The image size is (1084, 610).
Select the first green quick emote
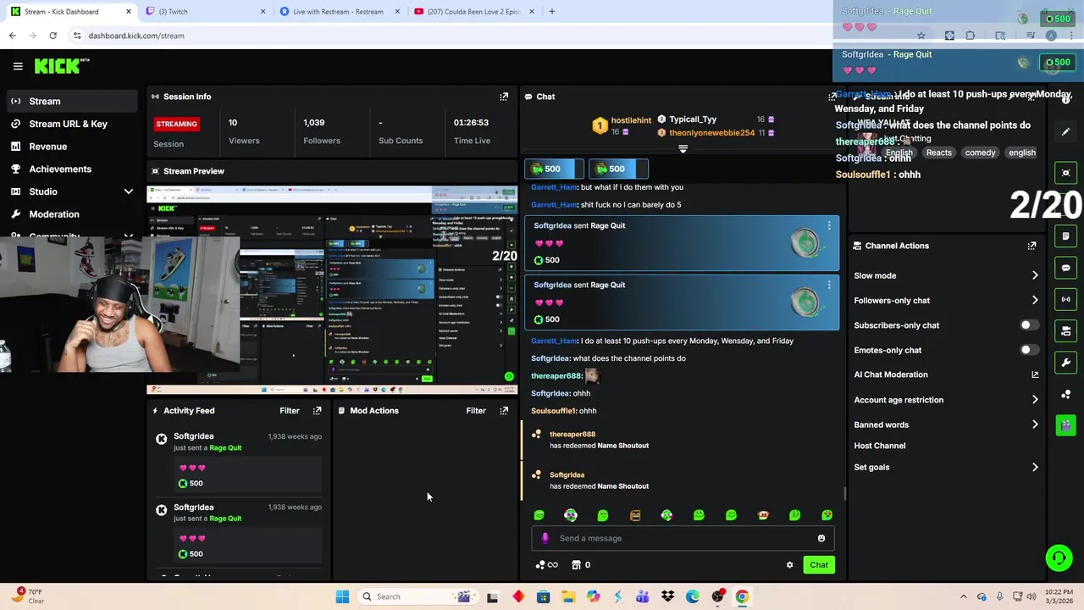(x=539, y=515)
